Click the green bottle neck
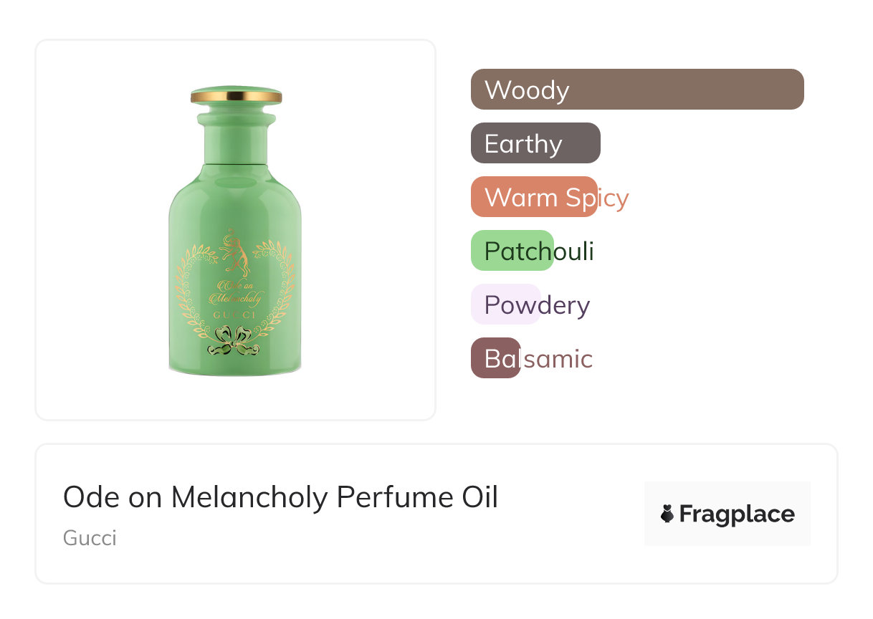 235,140
